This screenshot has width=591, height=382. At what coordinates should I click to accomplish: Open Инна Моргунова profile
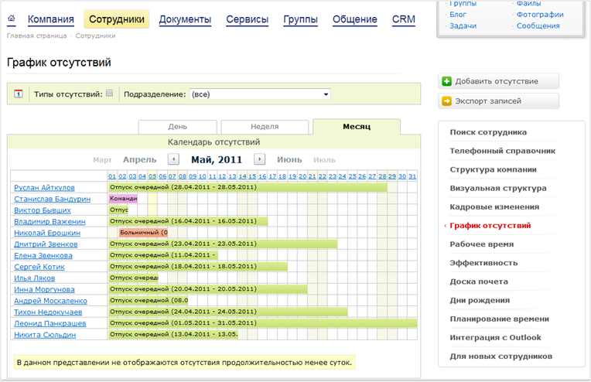[44, 289]
